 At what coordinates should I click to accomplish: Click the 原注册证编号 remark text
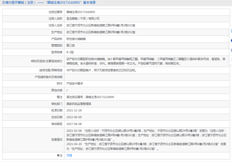90,97
